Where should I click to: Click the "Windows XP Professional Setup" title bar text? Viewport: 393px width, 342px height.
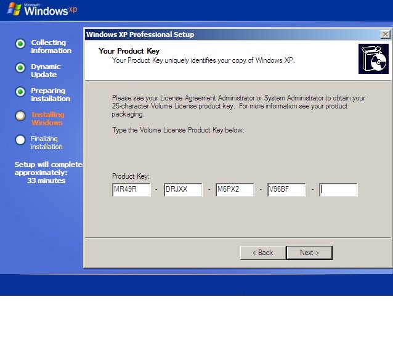coord(140,35)
